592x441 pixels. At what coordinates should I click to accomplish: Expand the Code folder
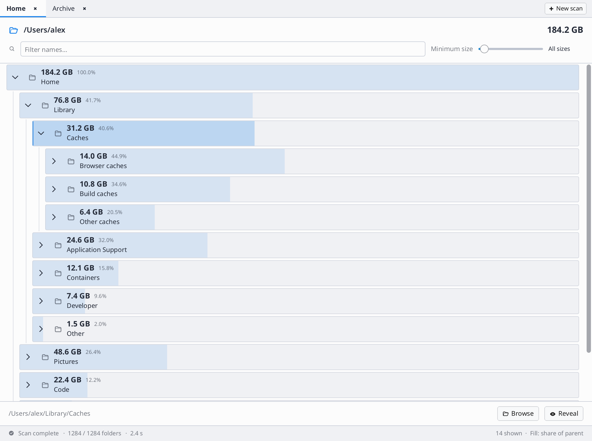tap(28, 385)
